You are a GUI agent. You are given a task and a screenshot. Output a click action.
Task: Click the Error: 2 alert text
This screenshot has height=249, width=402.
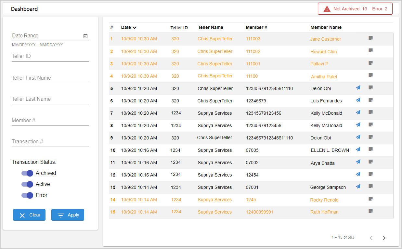pos(380,9)
